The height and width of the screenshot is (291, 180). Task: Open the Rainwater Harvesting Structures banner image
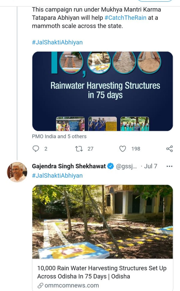tap(102, 91)
